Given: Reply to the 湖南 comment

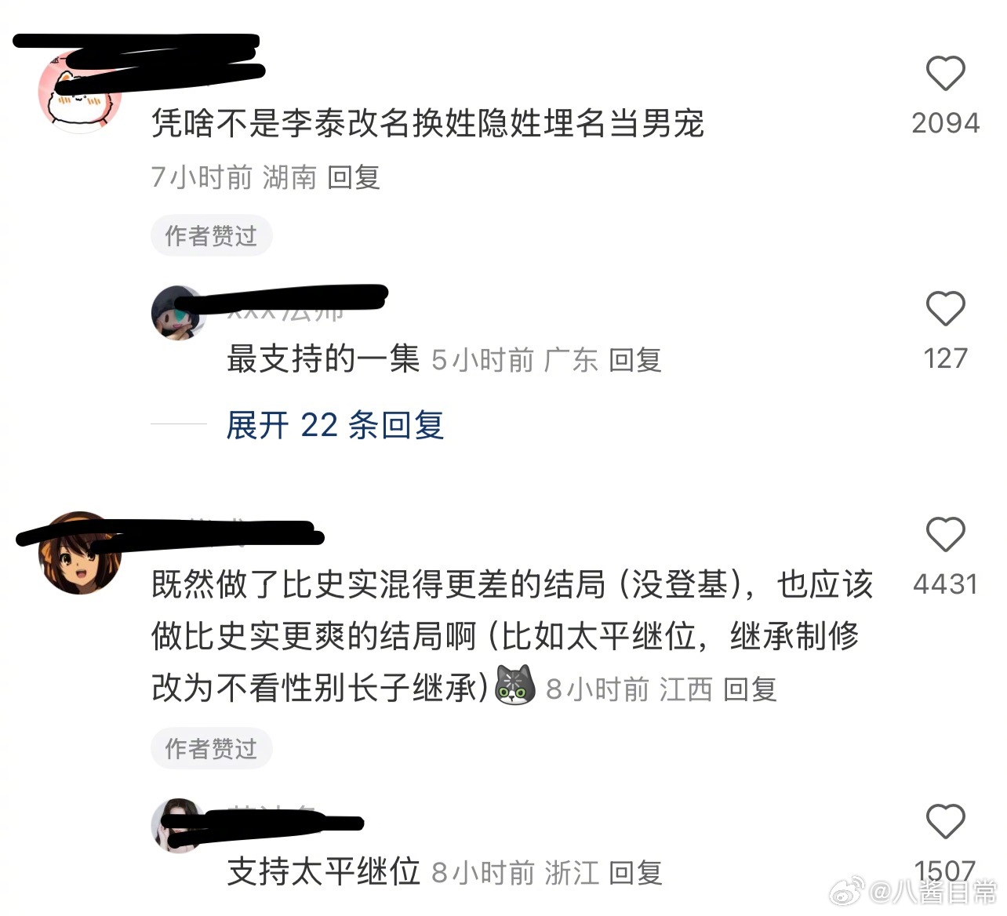Looking at the screenshot, I should (x=353, y=177).
